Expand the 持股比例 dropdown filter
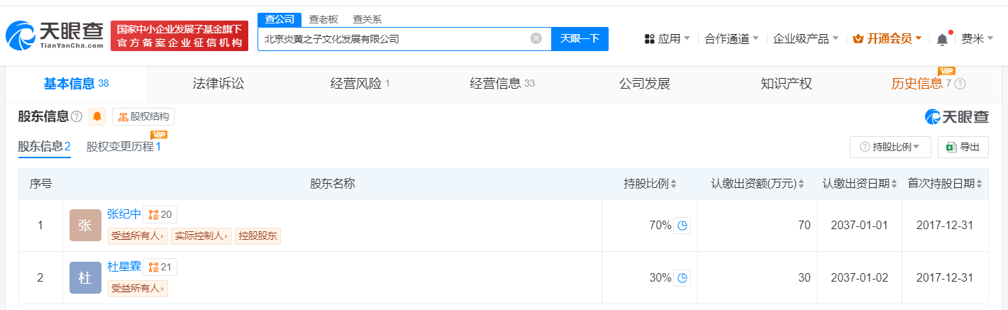 (x=890, y=147)
